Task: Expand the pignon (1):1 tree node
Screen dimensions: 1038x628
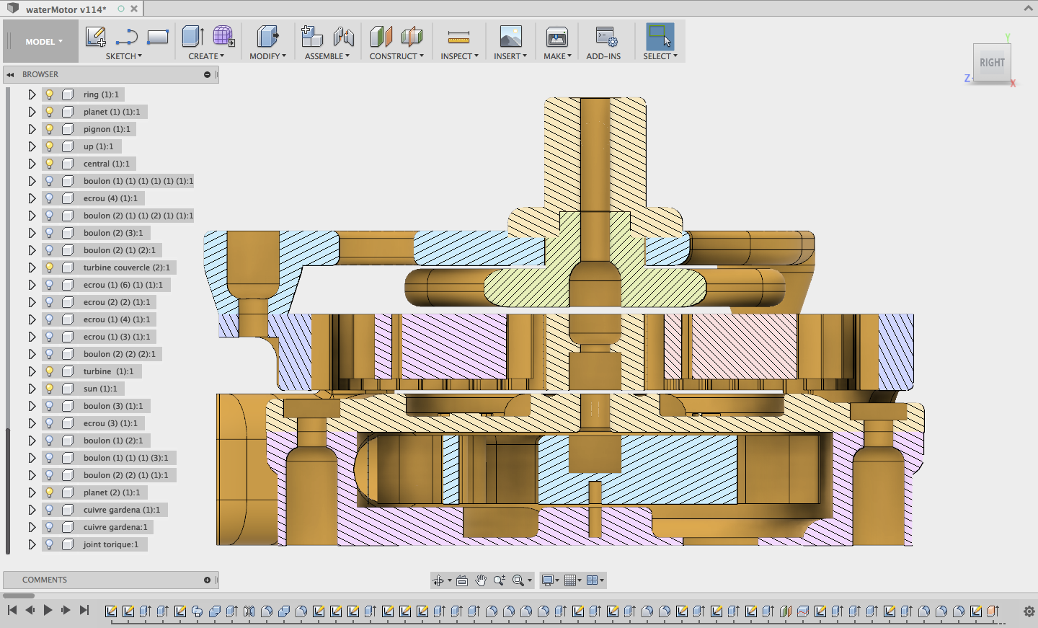Action: [x=32, y=129]
